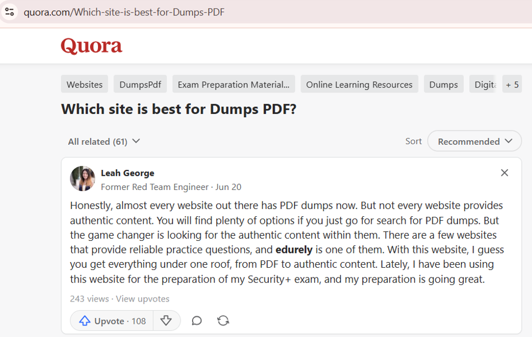Downvote the answer with the down arrow
The image size is (532, 337).
click(166, 321)
